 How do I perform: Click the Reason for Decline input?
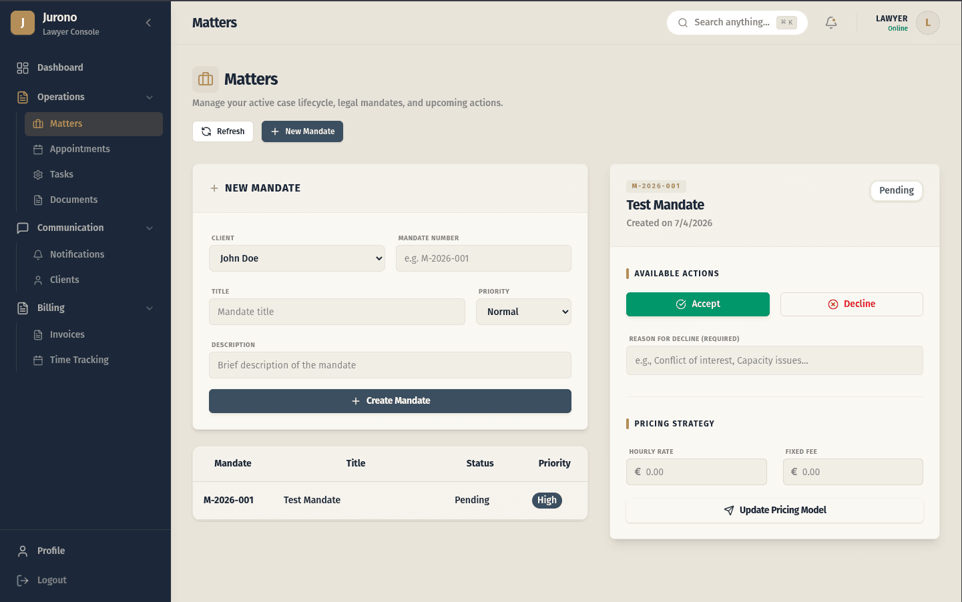coord(774,360)
